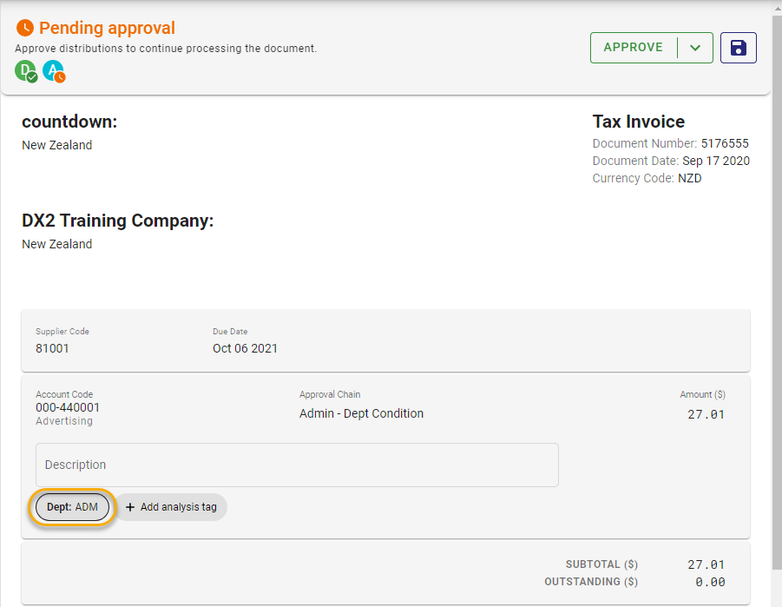Screen dimensions: 782x607
Task: Click the Approval Chain Admin - Dept Condition
Action: pos(361,413)
